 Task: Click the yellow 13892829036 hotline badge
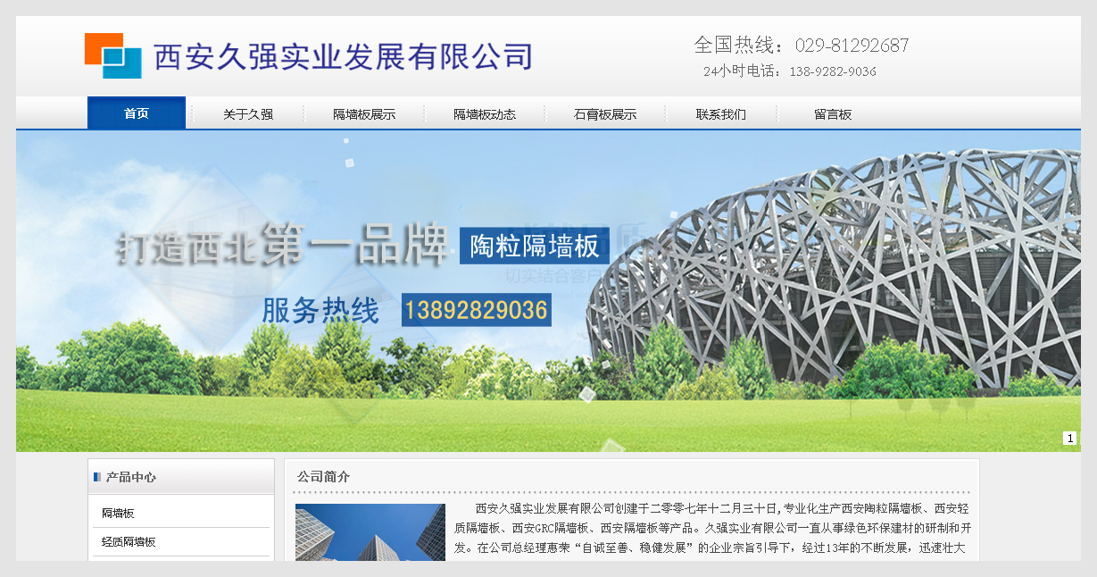477,311
